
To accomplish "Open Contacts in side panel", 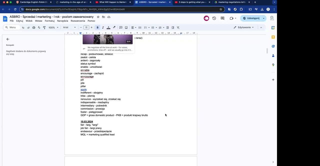I will 273,56.
